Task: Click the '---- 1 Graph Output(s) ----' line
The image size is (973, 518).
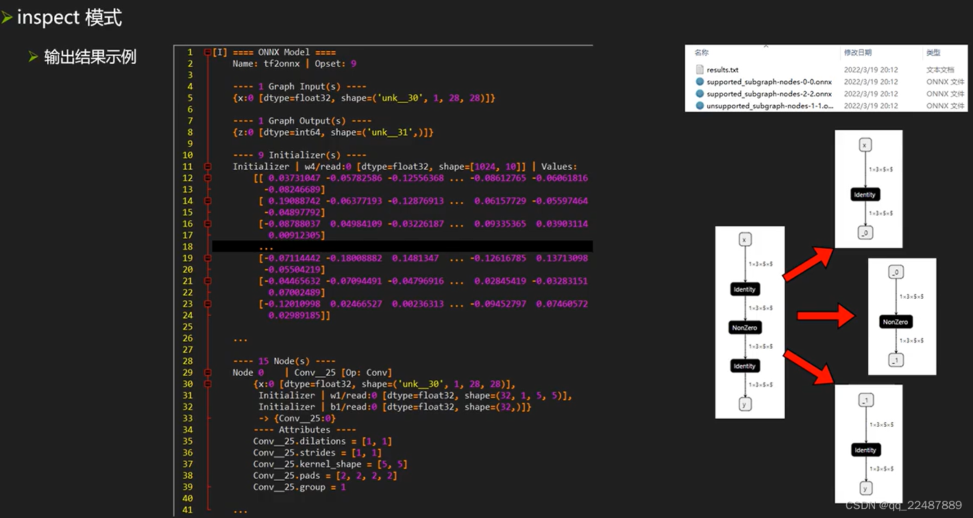Action: click(x=302, y=121)
